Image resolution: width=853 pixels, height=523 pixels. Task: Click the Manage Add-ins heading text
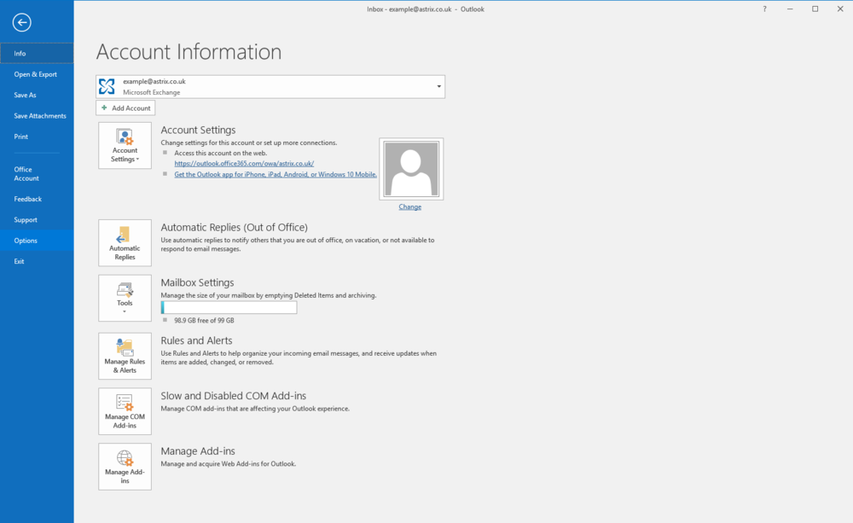[x=198, y=450]
